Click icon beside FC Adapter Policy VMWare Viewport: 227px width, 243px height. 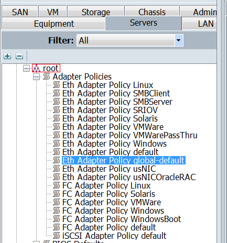point(57,202)
